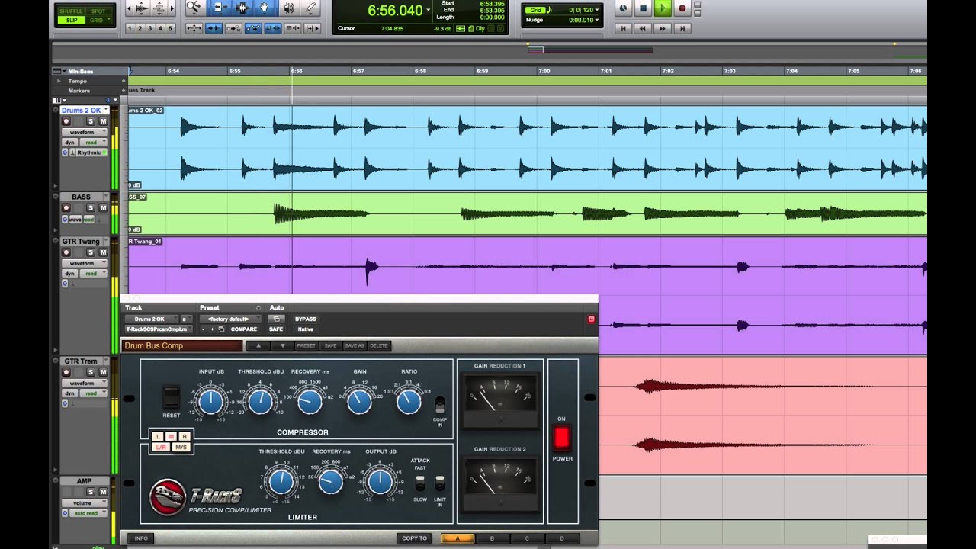The height and width of the screenshot is (549, 976).
Task: Select preset slot C
Action: coord(527,538)
